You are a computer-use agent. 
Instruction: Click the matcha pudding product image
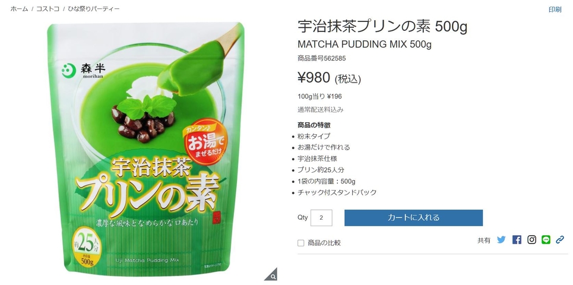pos(145,148)
